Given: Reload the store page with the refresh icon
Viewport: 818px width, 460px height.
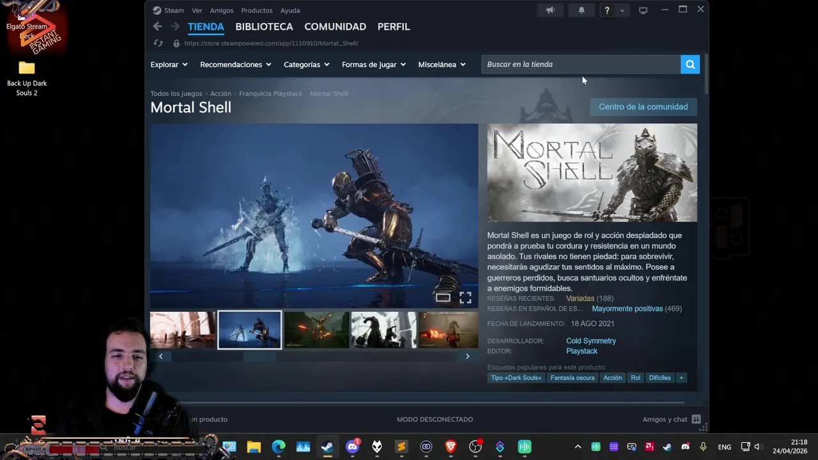Looking at the screenshot, I should click(158, 43).
